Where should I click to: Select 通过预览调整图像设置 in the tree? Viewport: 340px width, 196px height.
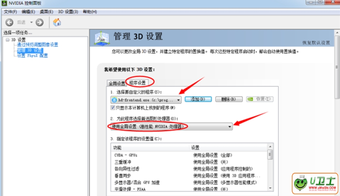click(37, 45)
